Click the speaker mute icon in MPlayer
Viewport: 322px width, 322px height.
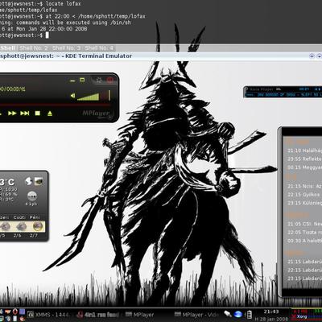tap(72, 96)
